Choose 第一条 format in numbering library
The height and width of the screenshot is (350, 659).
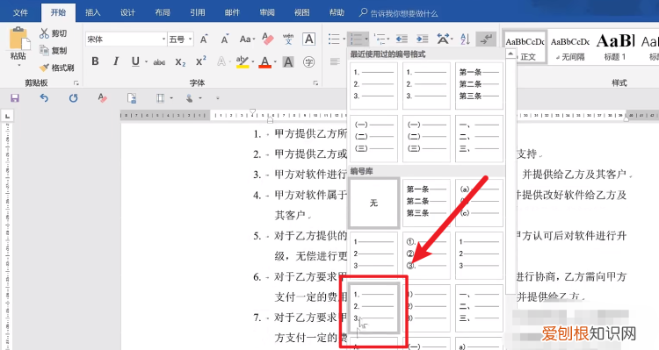click(x=426, y=204)
